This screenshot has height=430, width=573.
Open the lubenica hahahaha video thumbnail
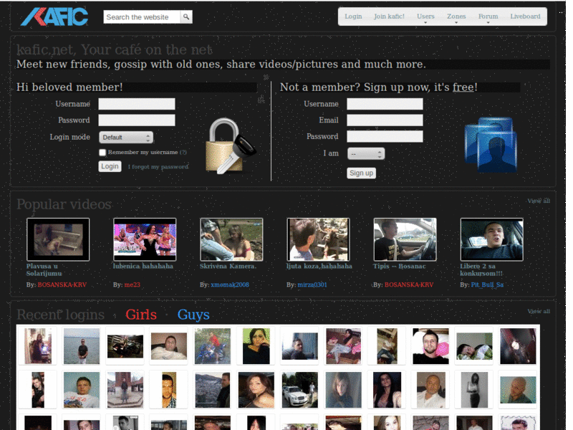[x=145, y=239]
